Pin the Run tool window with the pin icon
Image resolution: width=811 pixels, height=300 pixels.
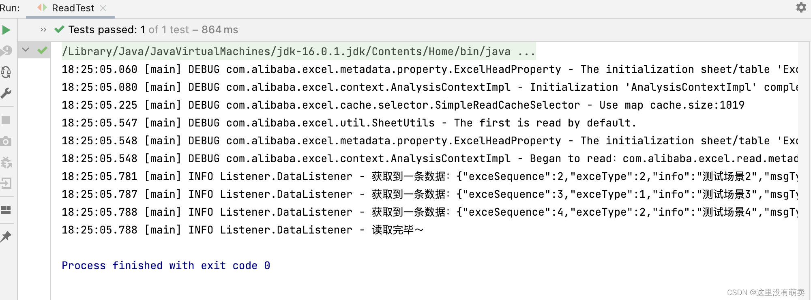(x=6, y=237)
